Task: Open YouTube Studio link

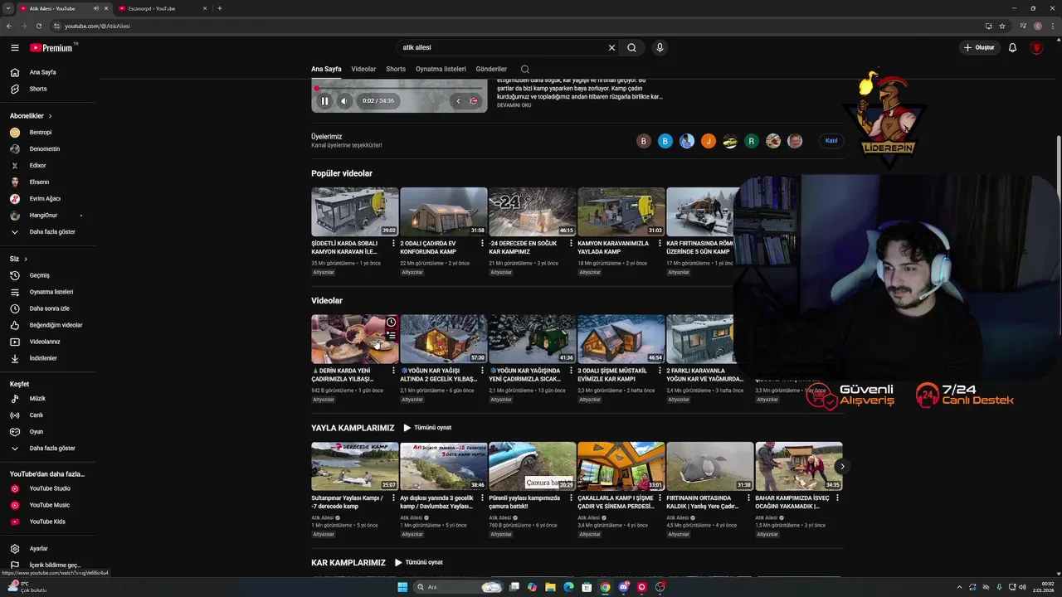Action: coord(49,488)
